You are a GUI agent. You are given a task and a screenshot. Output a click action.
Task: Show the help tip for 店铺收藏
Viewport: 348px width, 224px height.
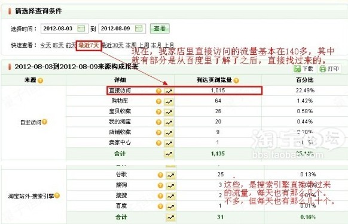coord(158,132)
